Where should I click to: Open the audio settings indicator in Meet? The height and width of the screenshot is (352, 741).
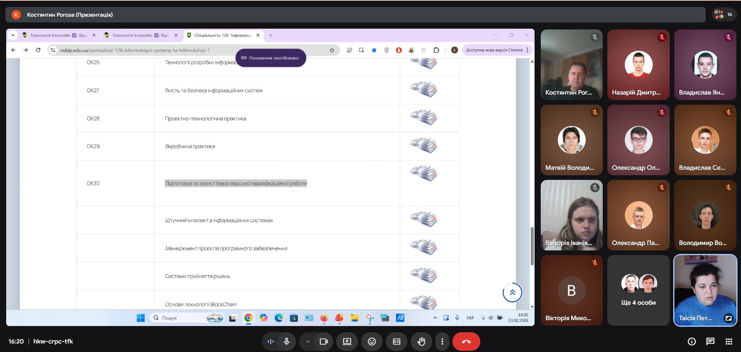[x=270, y=342]
